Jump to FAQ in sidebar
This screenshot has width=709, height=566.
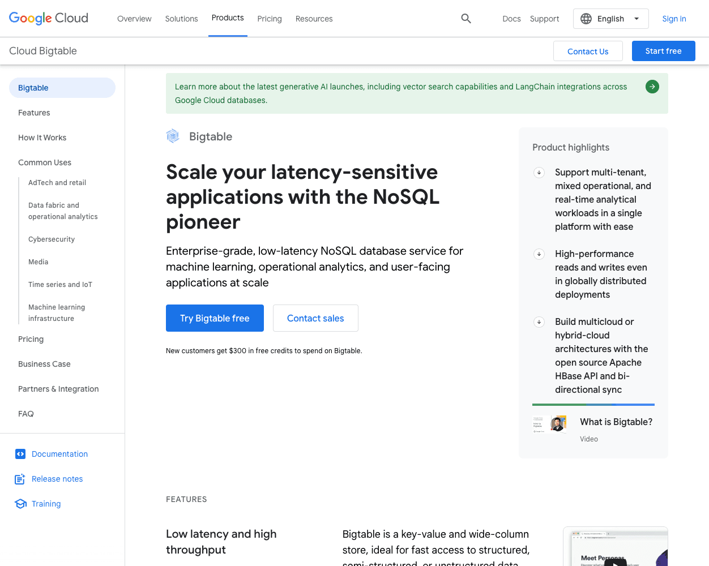pyautogui.click(x=26, y=414)
